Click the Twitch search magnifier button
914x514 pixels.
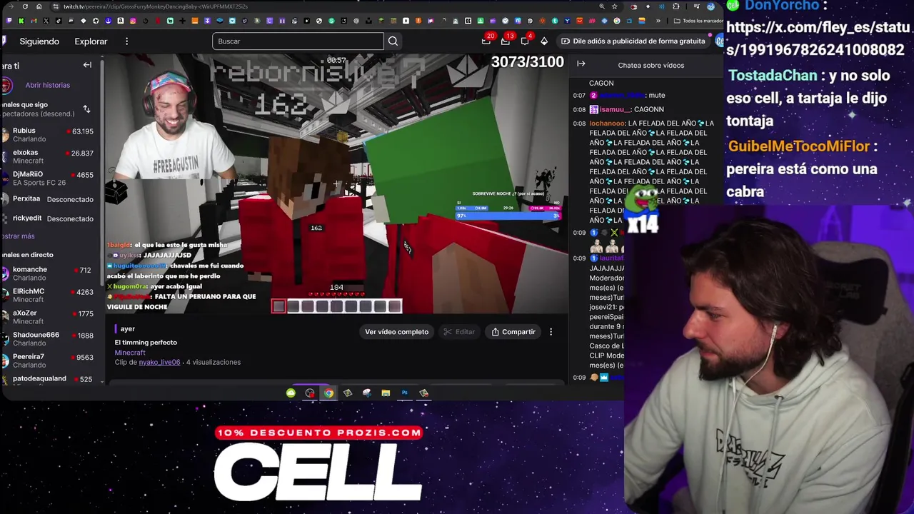click(x=393, y=41)
